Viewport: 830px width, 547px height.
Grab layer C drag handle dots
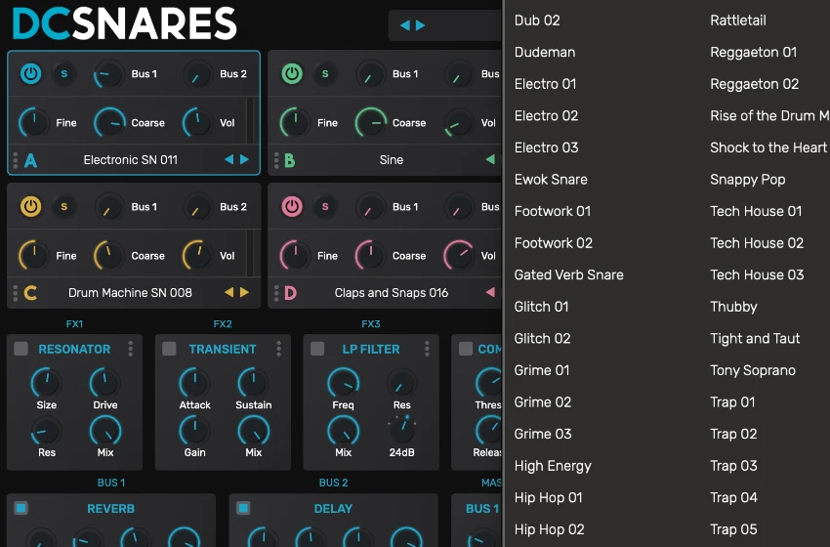point(16,293)
